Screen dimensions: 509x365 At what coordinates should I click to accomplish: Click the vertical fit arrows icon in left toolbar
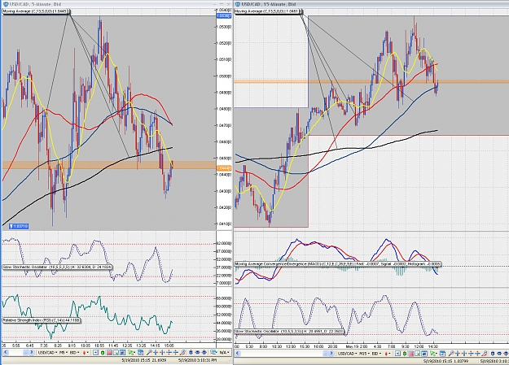(191, 352)
